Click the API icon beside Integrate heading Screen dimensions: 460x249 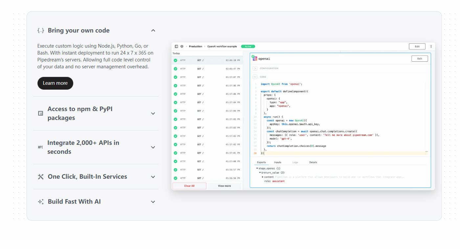[x=40, y=147]
